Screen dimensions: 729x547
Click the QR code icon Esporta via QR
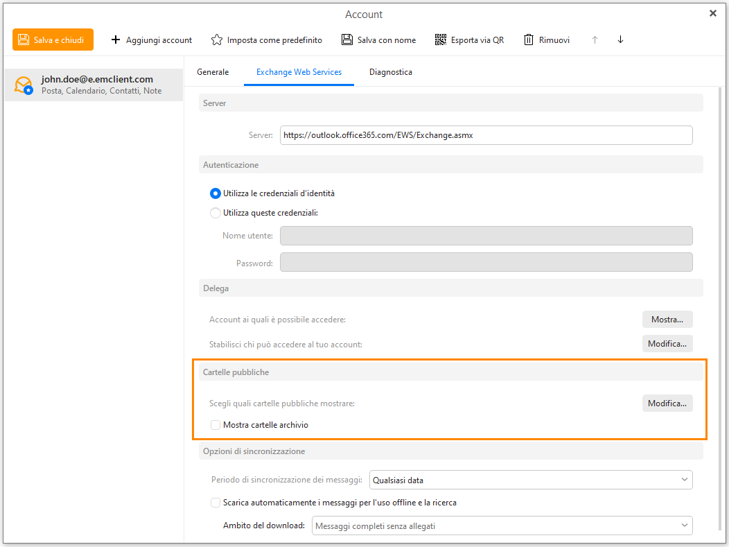(x=440, y=40)
